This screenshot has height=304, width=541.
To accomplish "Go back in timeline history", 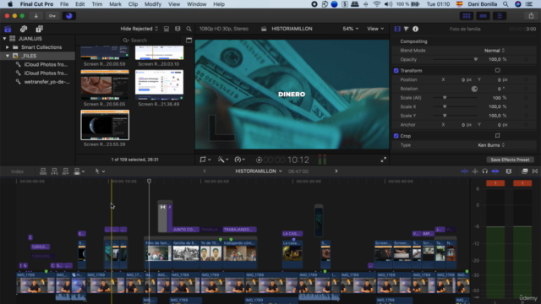I will (x=205, y=171).
